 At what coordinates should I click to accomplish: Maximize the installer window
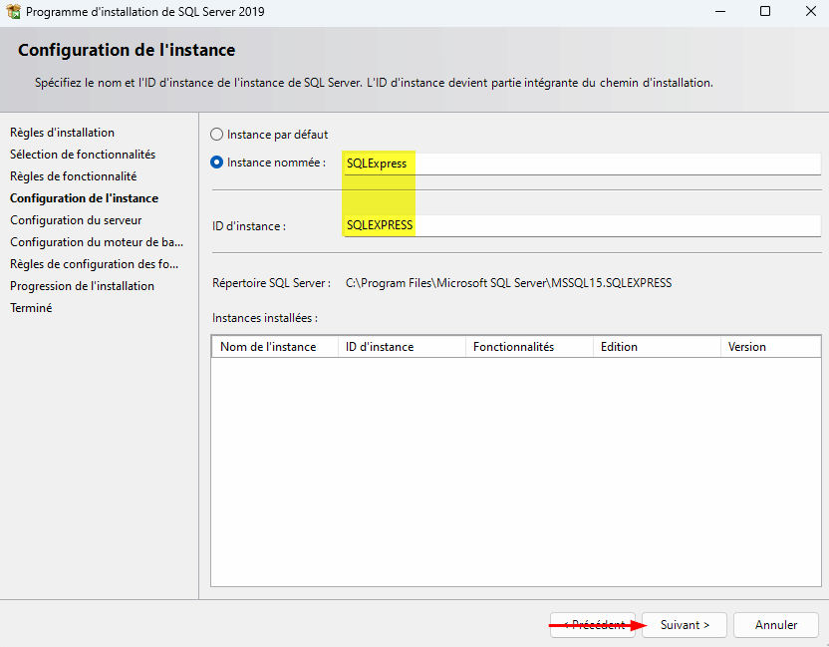click(764, 12)
